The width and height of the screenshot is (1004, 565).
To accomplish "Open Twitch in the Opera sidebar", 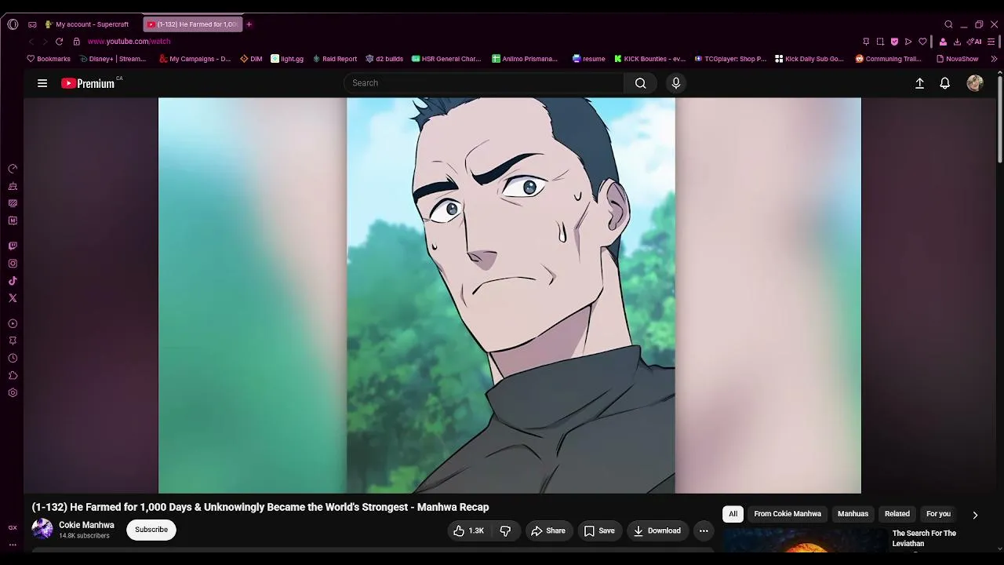I will point(13,246).
